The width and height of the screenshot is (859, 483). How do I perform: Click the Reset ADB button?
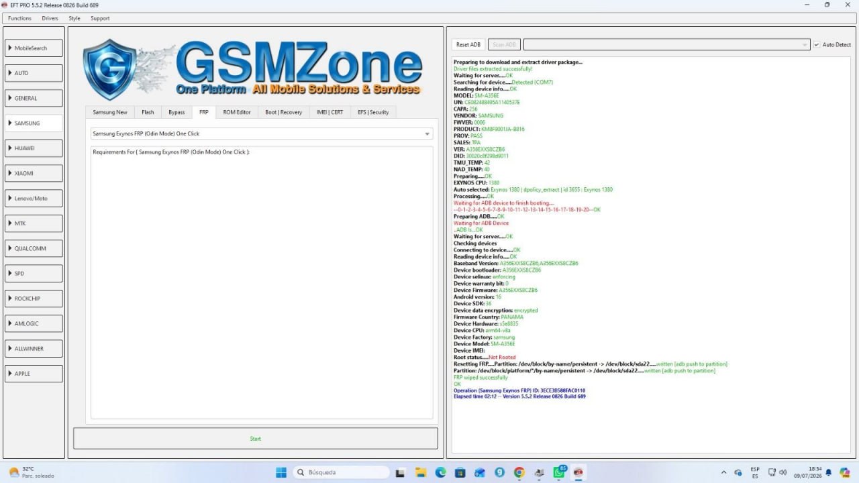468,45
